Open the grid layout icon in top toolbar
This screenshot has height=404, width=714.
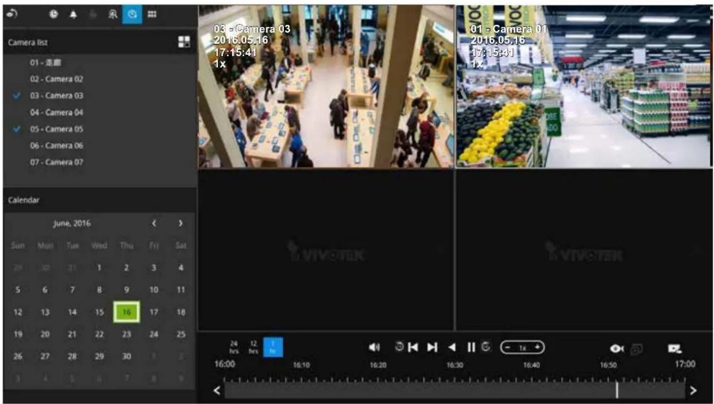coord(152,15)
